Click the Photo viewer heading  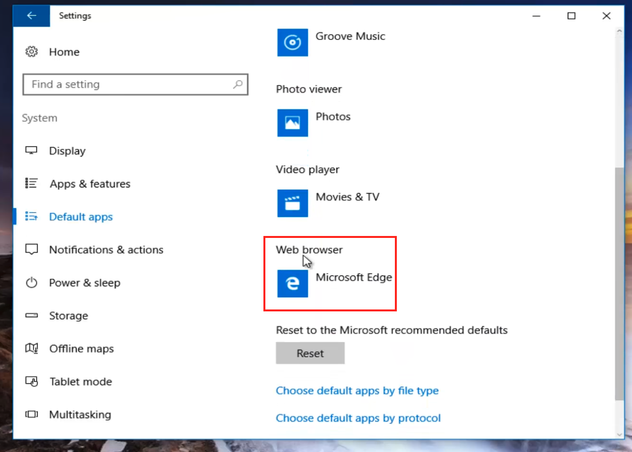(x=309, y=89)
